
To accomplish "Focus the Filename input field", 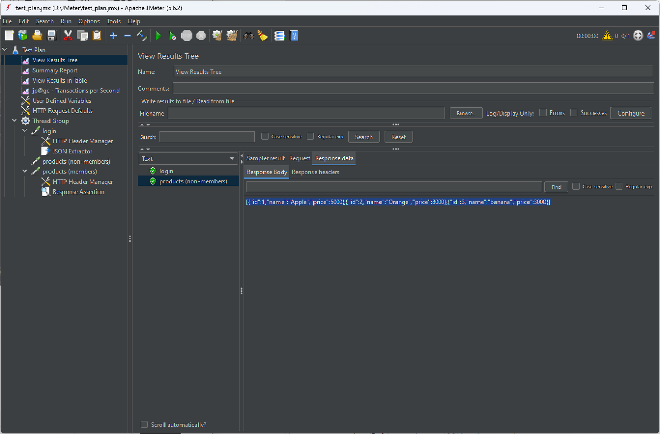I will (306, 113).
